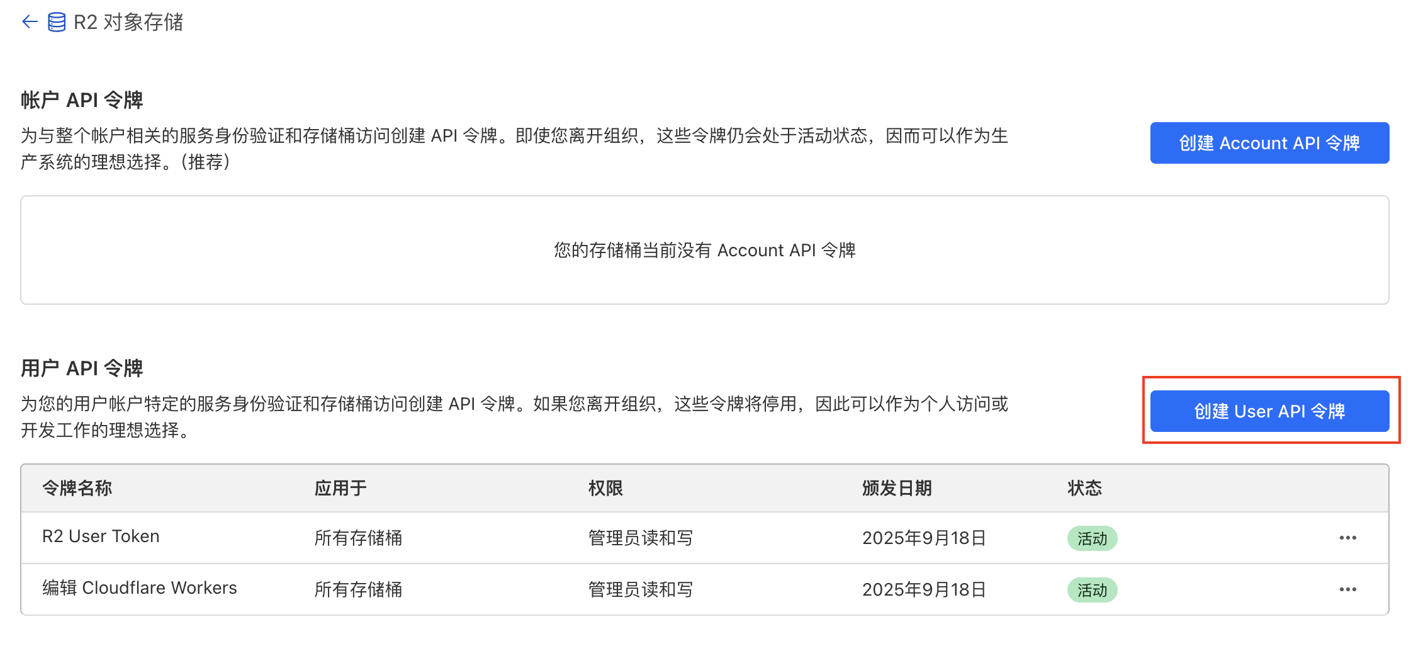Click R2 User Token's 管理员读和写 permission cell
This screenshot has height=646, width=1411.
tap(641, 538)
